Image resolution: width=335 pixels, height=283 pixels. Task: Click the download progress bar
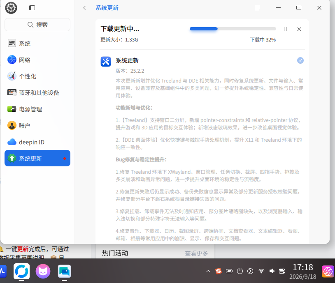[x=233, y=29]
